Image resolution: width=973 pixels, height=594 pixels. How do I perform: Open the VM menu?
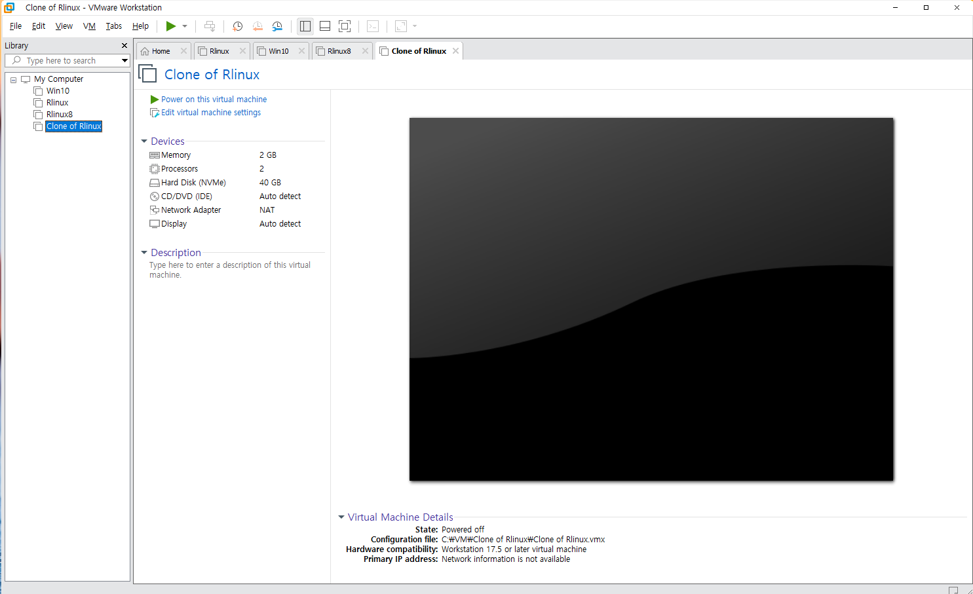(x=89, y=26)
